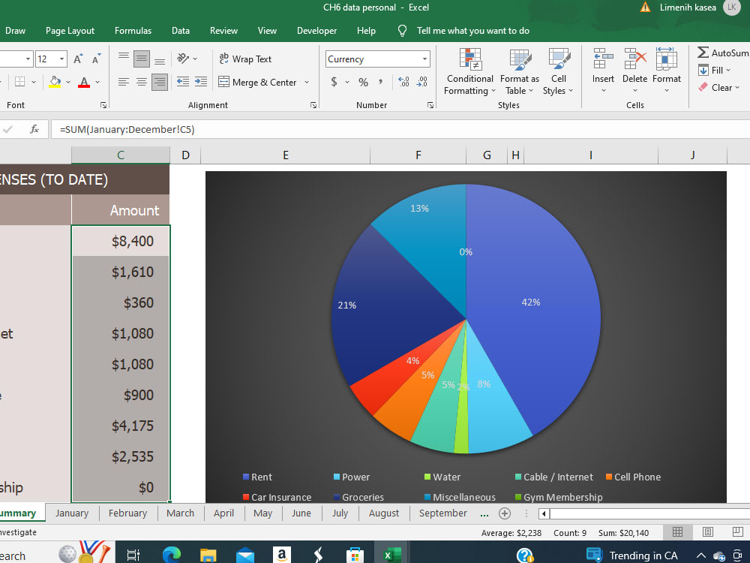
Task: Add a new sheet
Action: (505, 513)
